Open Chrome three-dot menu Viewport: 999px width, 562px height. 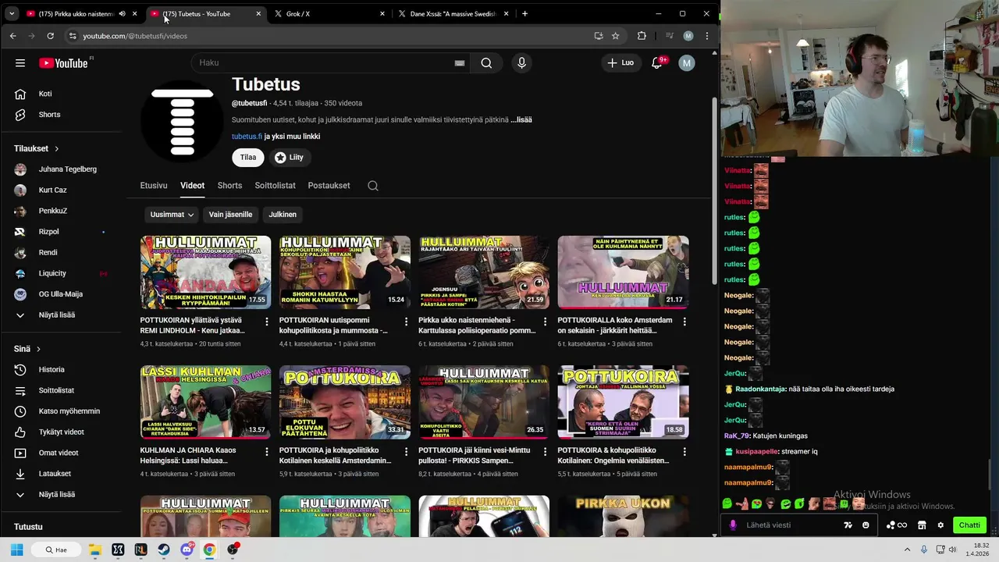click(707, 36)
